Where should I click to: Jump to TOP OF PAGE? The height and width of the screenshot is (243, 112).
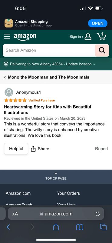[56, 177]
